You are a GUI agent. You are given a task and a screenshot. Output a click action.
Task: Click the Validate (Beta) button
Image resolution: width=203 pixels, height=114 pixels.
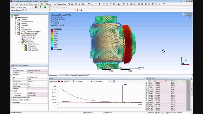pyautogui.click(x=60, y=4)
